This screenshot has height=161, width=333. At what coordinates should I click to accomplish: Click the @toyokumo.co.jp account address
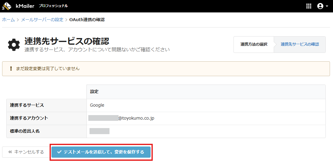(x=136, y=118)
